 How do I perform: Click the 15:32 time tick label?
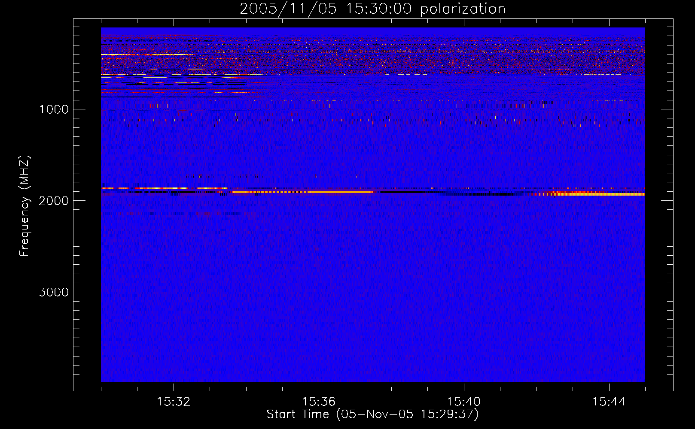(x=174, y=402)
